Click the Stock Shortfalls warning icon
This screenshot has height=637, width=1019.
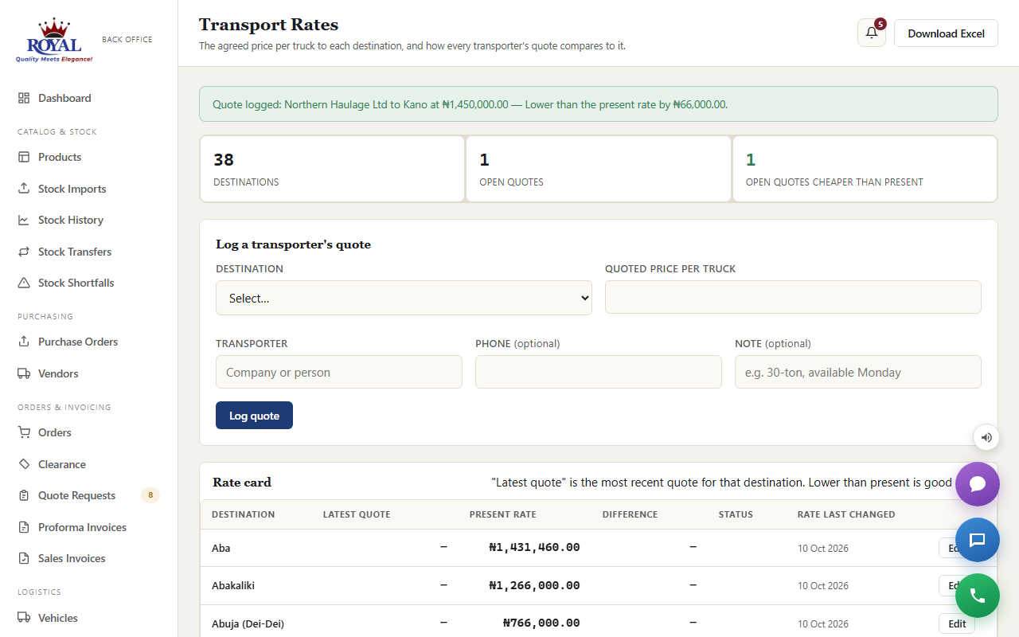[24, 283]
